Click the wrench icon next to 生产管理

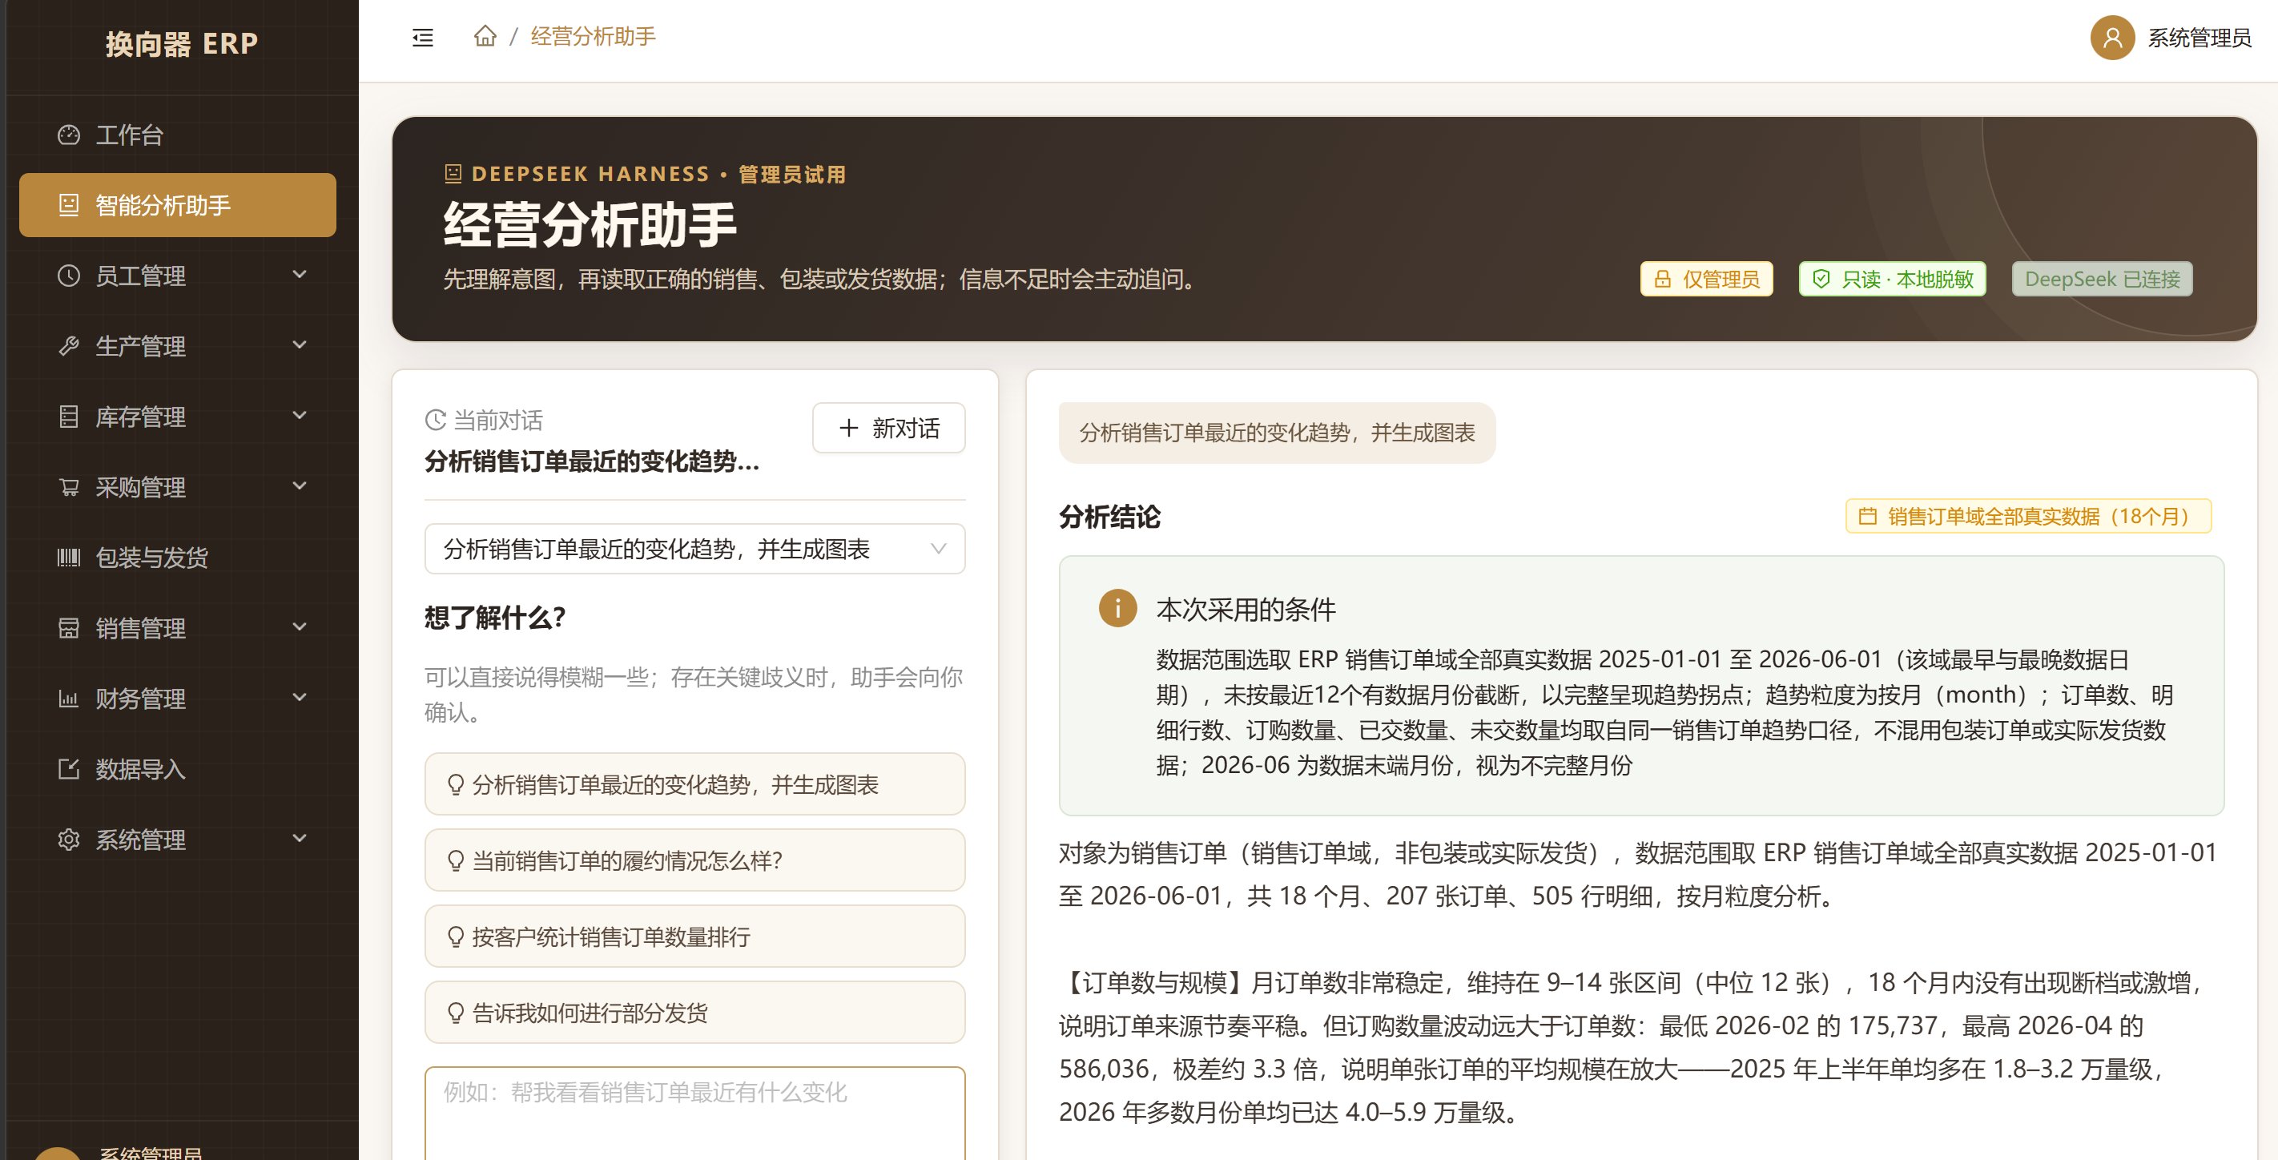[x=69, y=346]
